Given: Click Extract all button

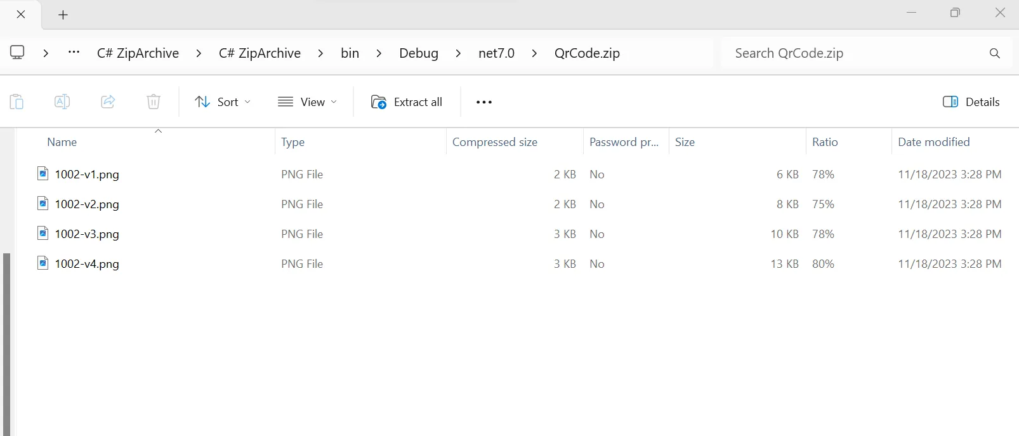Looking at the screenshot, I should [x=407, y=102].
